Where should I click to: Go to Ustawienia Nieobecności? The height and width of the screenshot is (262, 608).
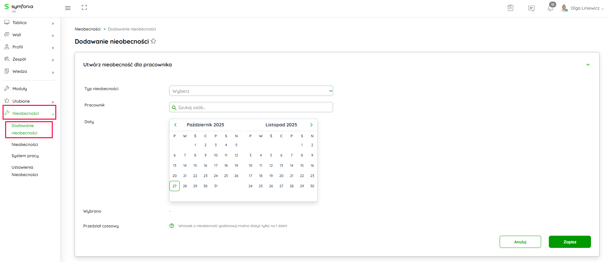click(x=25, y=171)
